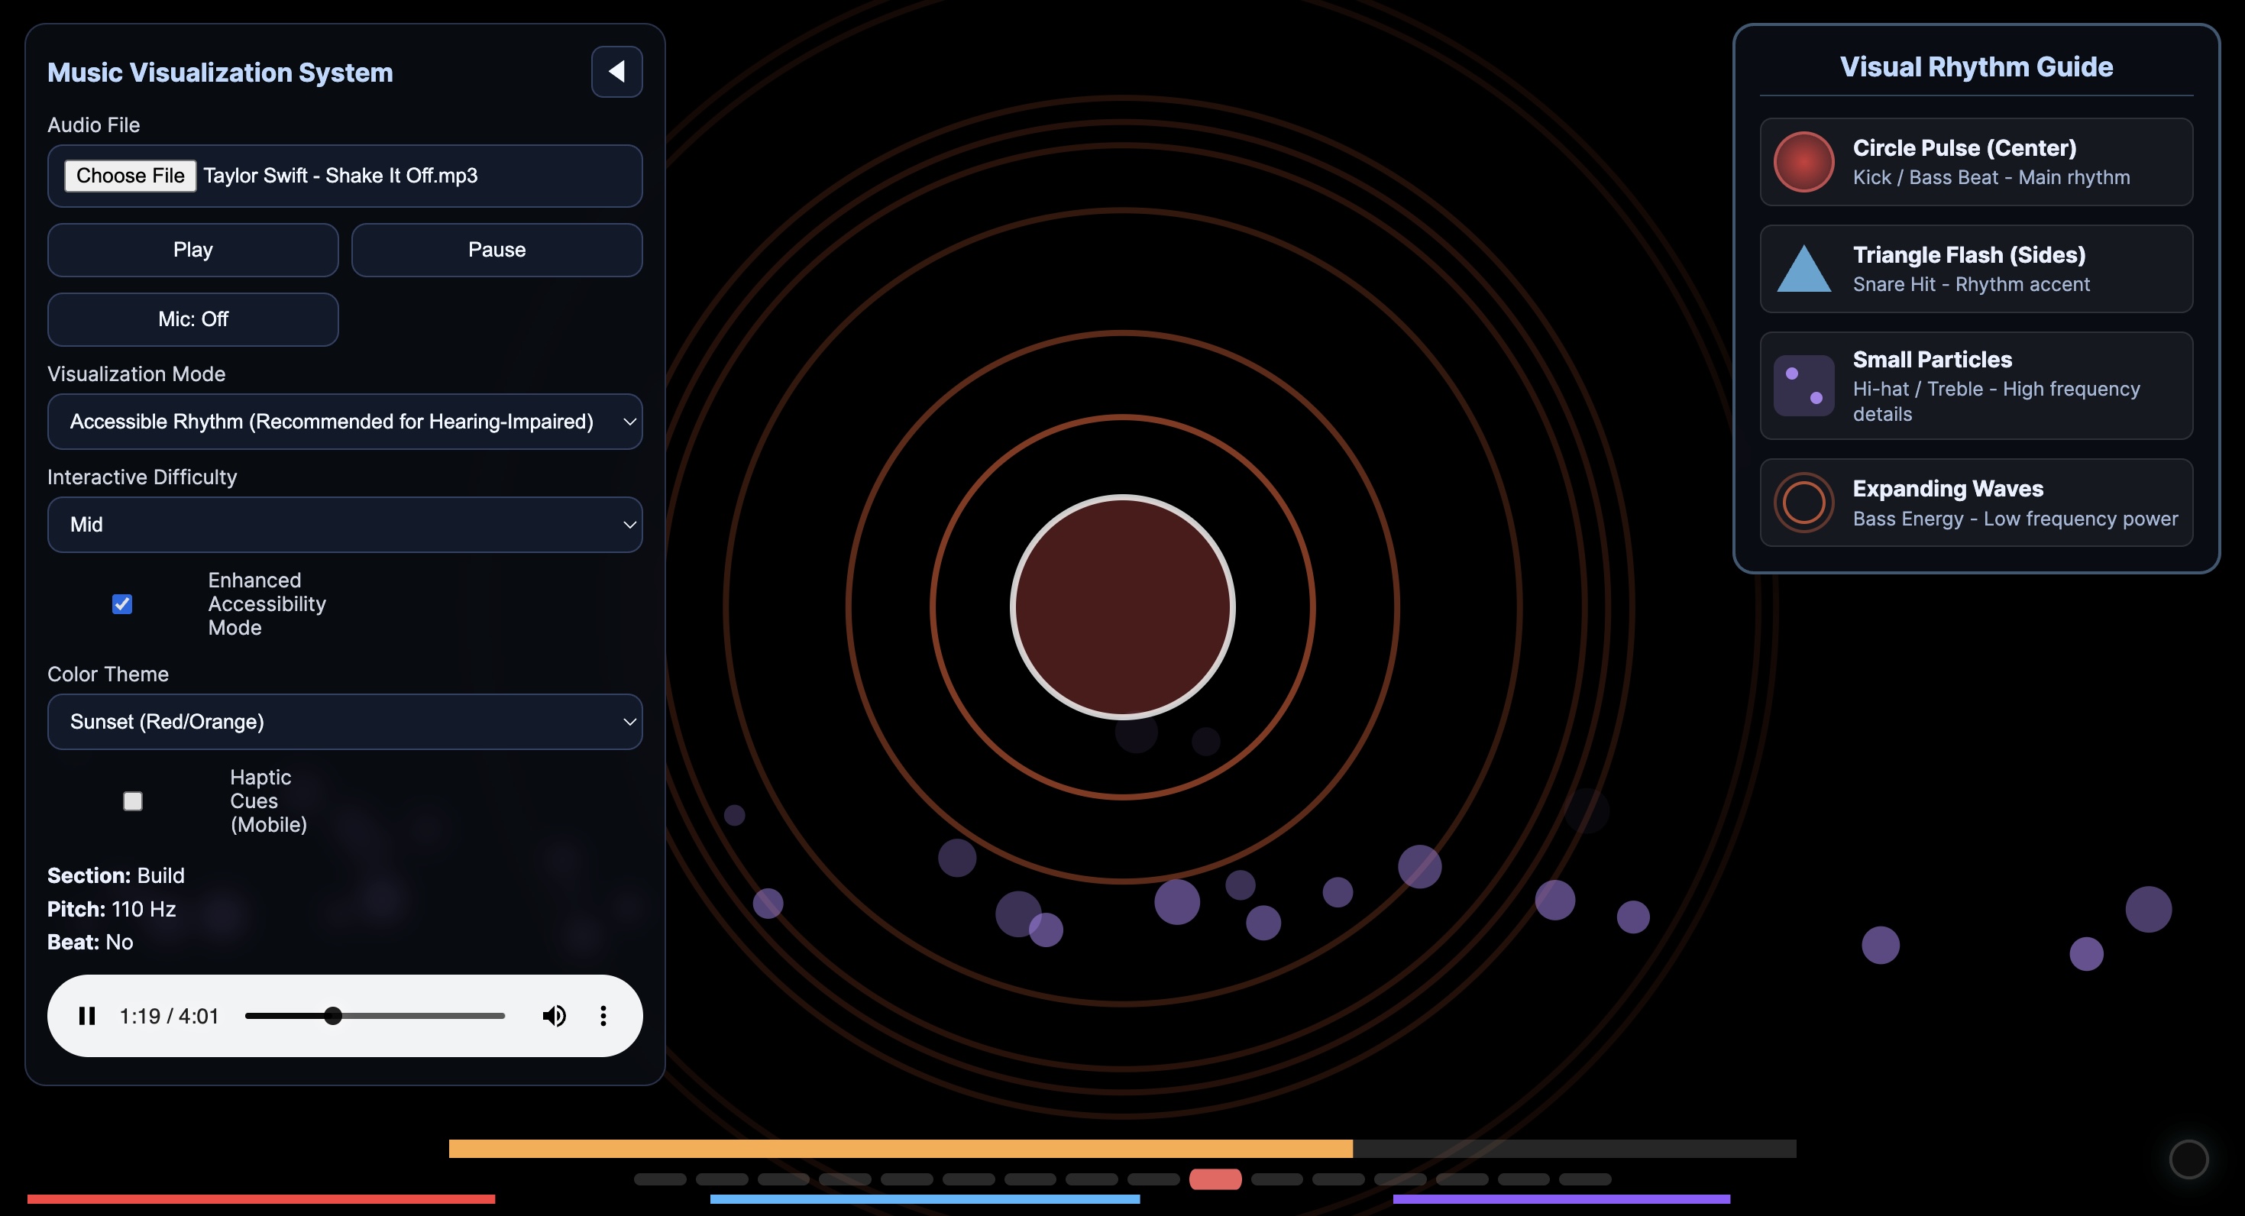Click the circular button at bottom right
Viewport: 2245px width, 1216px height.
click(2188, 1159)
